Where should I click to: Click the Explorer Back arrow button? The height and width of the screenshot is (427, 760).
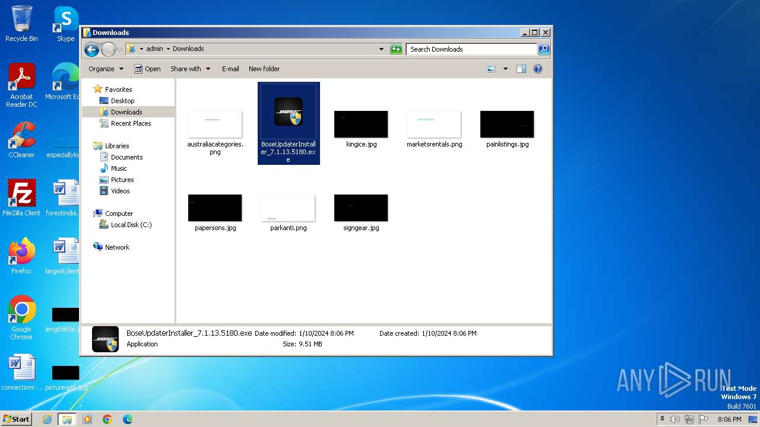coord(91,49)
